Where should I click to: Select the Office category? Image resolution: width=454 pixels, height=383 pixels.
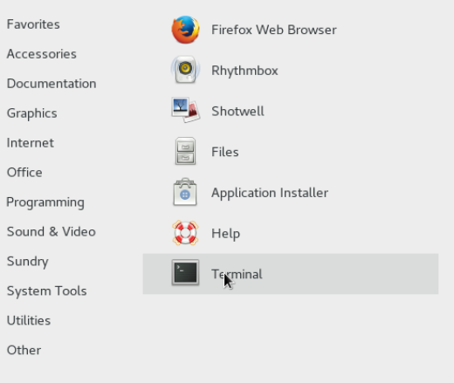24,173
